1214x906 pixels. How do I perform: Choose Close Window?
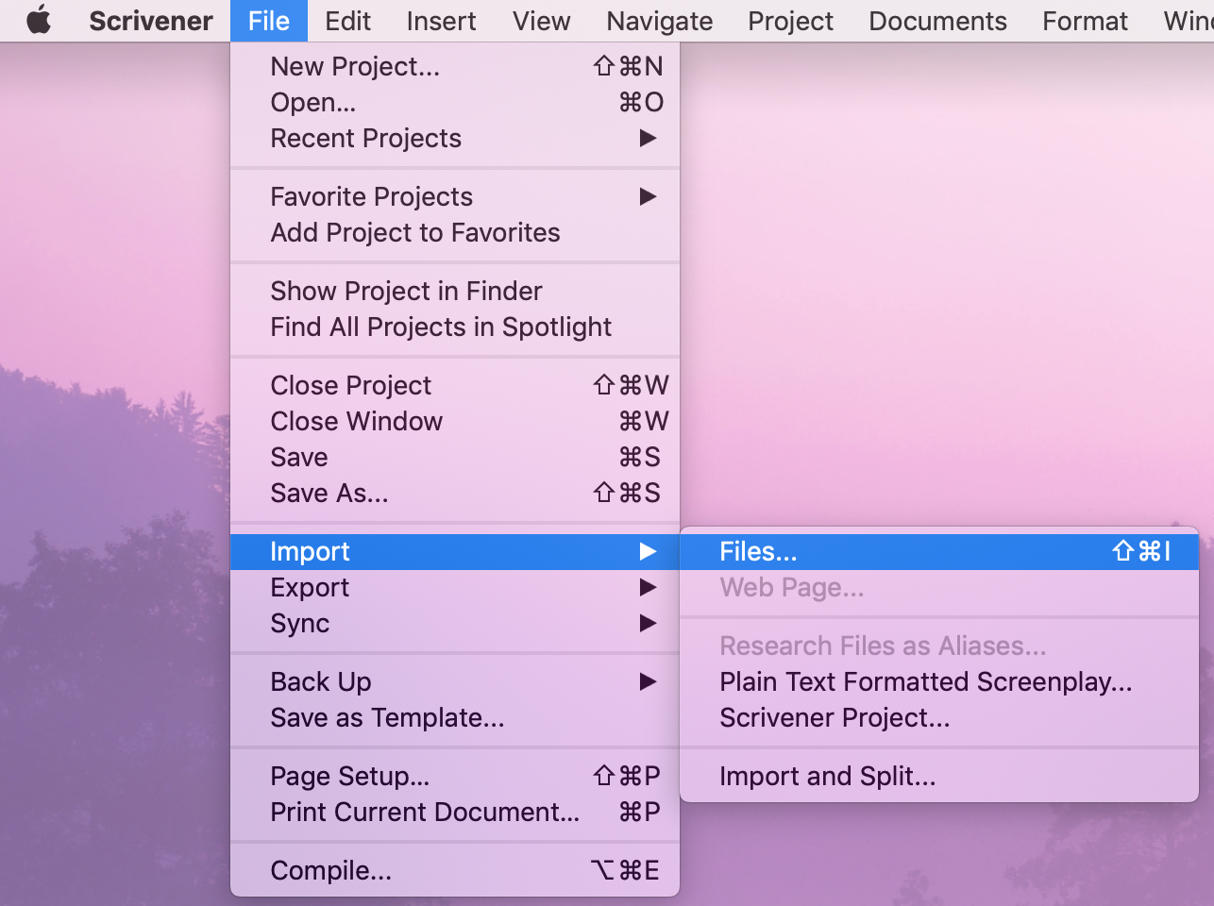point(455,421)
